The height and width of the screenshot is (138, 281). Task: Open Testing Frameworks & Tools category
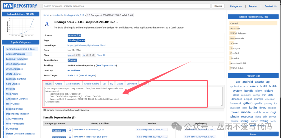click(21, 49)
